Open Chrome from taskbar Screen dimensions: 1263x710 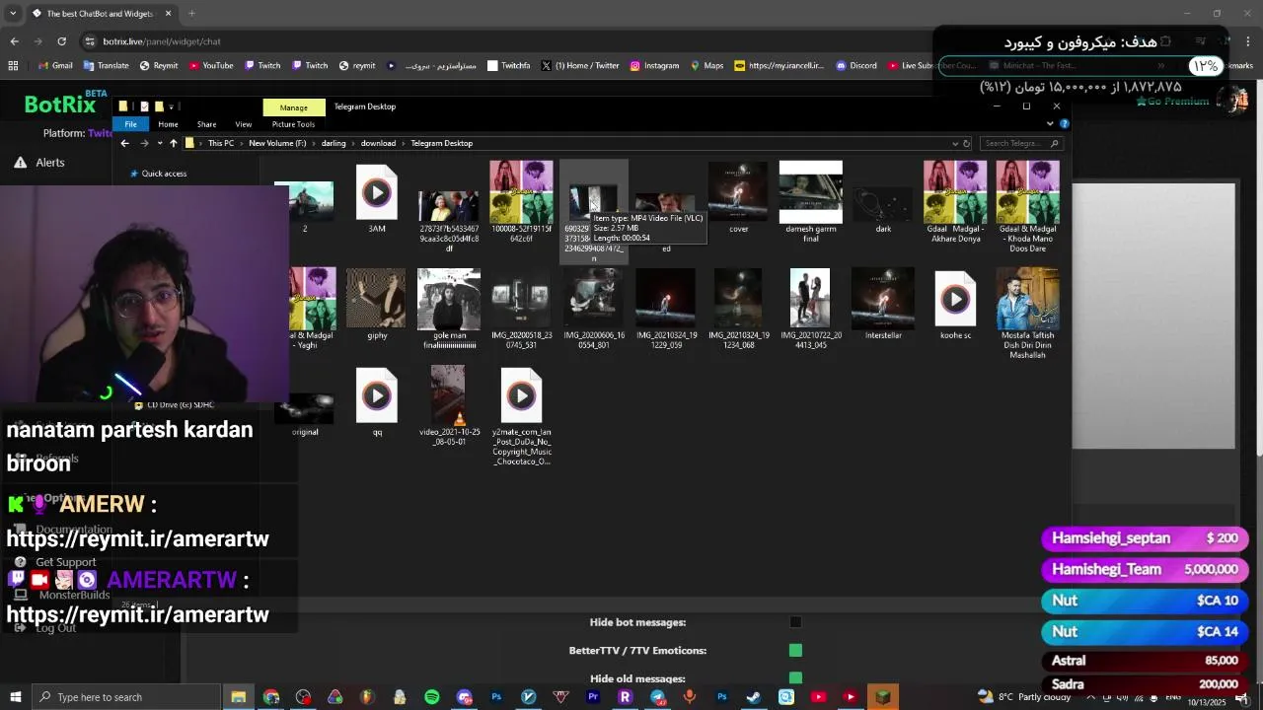pos(271,697)
